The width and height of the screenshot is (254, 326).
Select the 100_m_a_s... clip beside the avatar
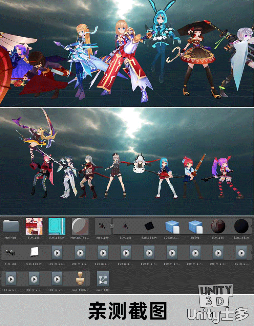click(x=57, y=278)
